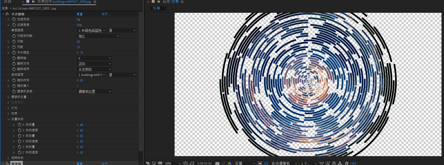Screen dimensions: 444x165
Task: Open 行数和列数 dropdown showing 独立
Action: 98,36
